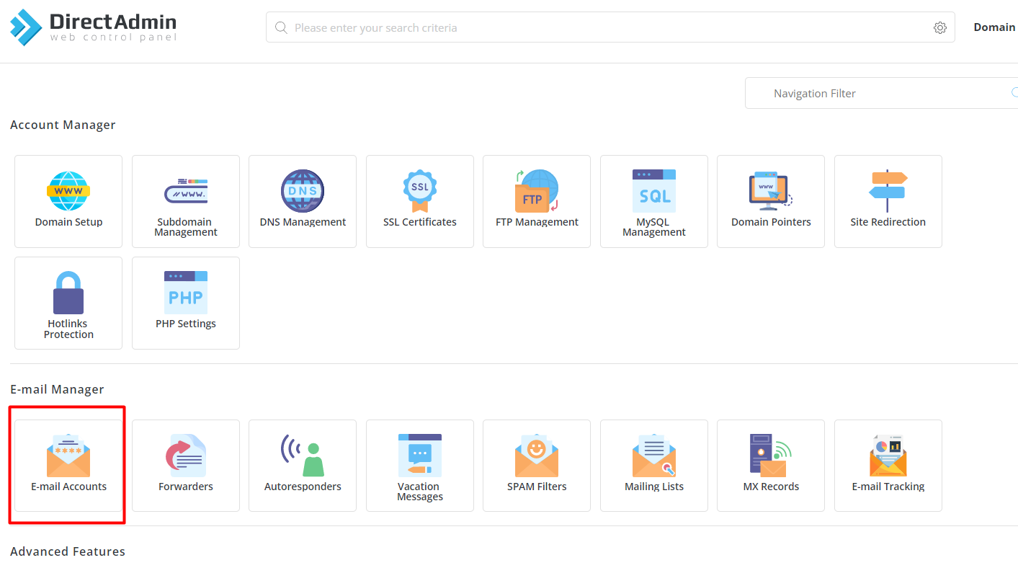This screenshot has width=1018, height=568.
Task: View MX Records
Action: [x=770, y=465]
